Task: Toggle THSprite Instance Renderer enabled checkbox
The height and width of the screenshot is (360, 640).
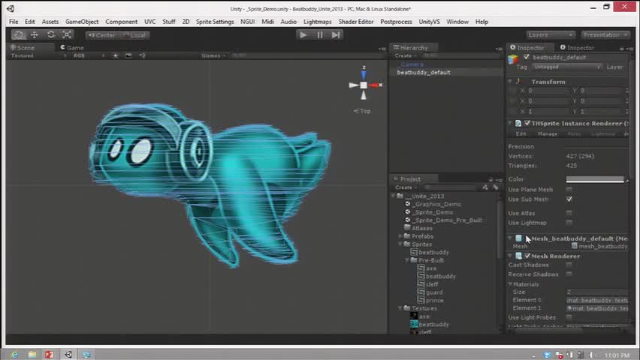Action: click(527, 123)
